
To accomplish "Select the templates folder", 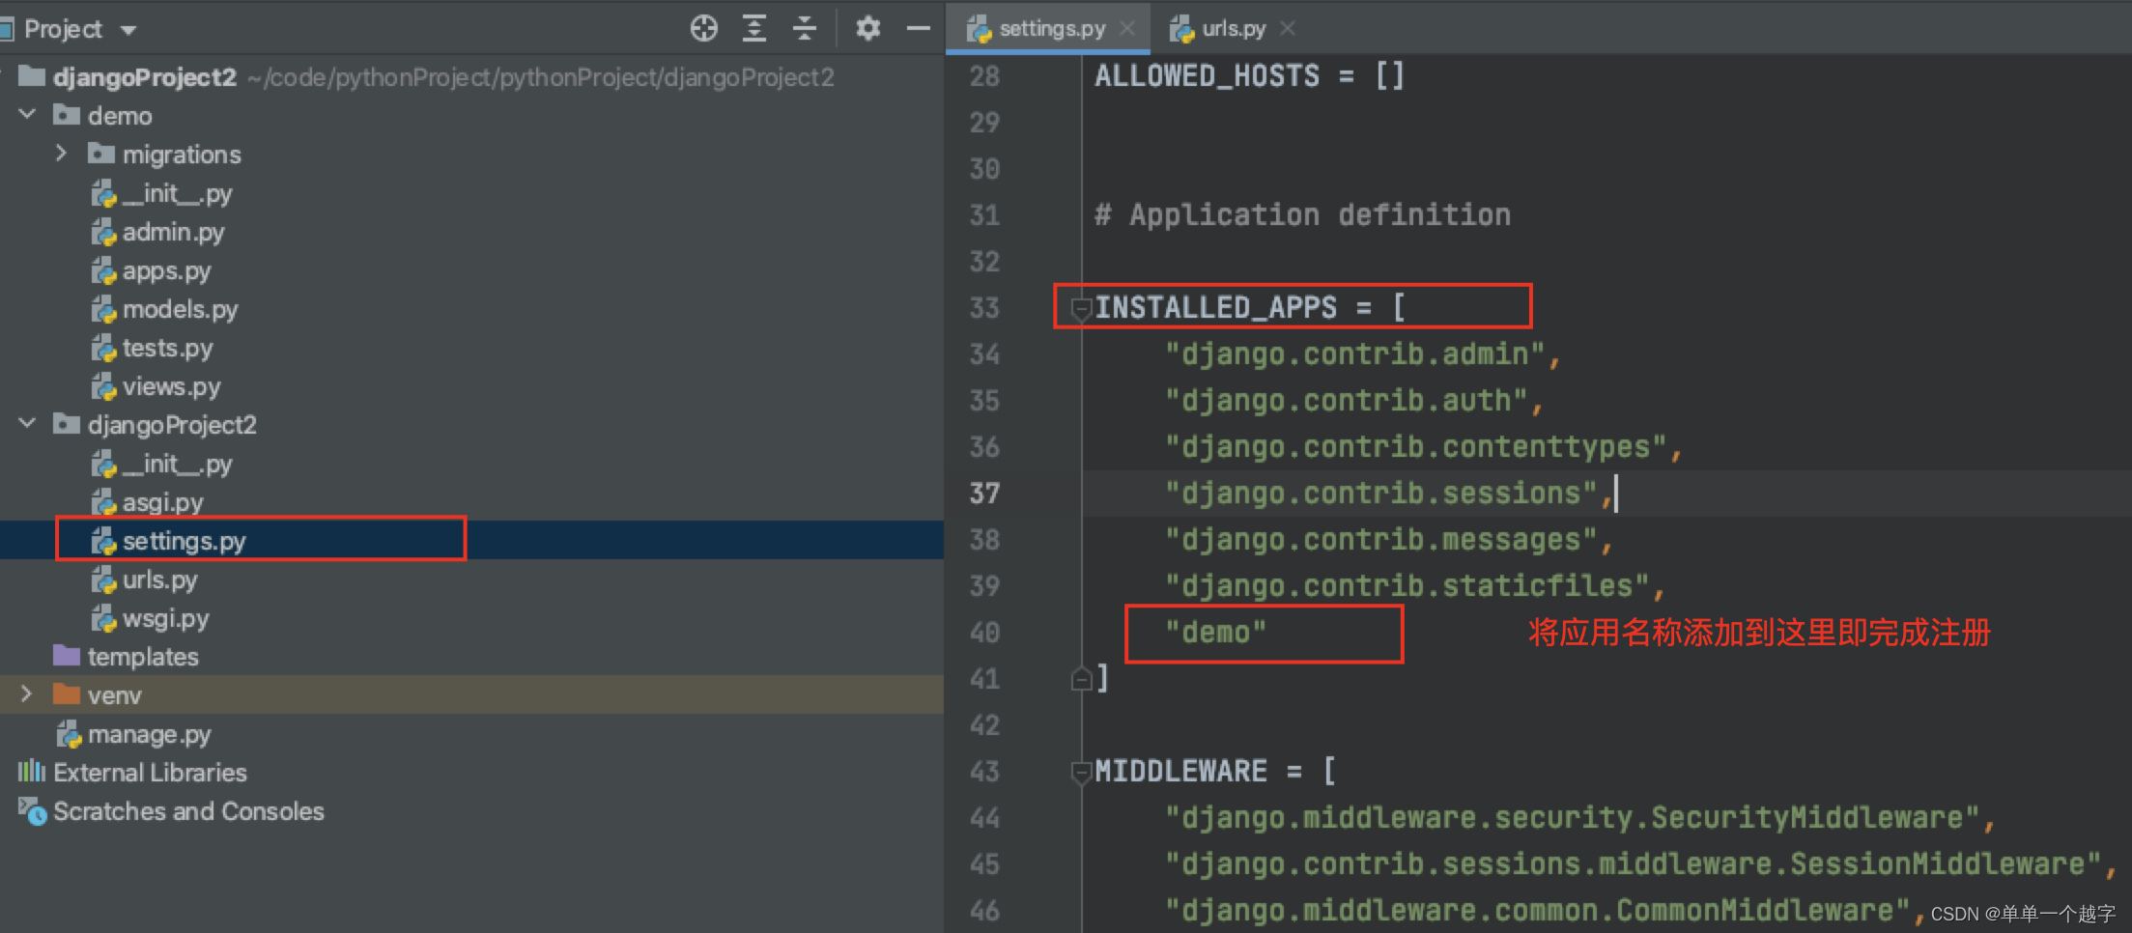I will [x=127, y=657].
